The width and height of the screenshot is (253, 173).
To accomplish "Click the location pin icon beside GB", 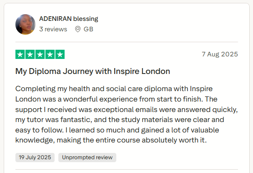I will coord(78,29).
